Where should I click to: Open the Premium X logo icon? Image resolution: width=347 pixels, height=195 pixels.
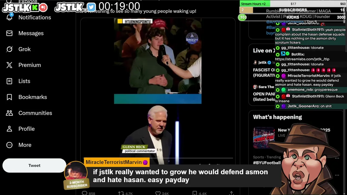coord(9,65)
